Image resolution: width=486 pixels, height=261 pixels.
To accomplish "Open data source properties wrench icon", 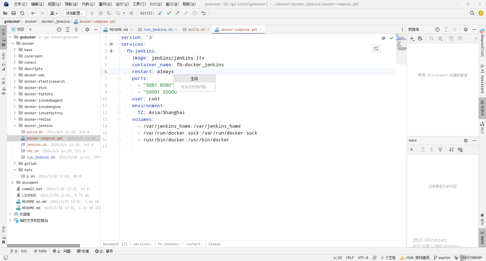I will point(420,38).
